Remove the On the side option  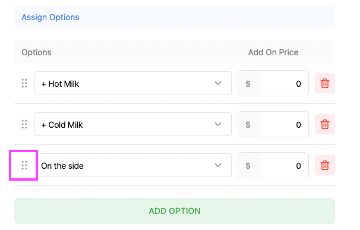pos(324,165)
